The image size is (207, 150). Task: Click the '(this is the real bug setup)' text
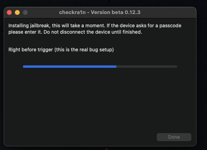click(84, 50)
